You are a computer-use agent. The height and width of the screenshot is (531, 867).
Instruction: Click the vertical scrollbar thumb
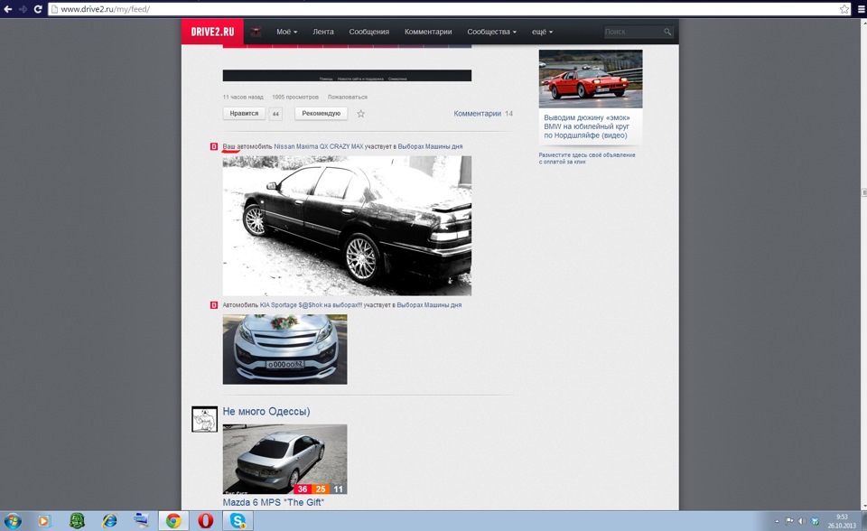coord(863,192)
